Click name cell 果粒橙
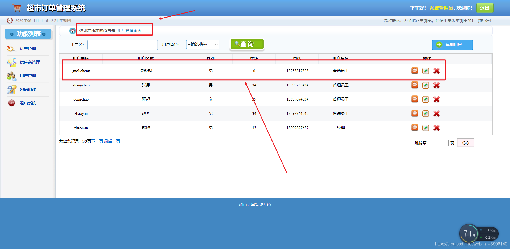This screenshot has width=510, height=249. pyautogui.click(x=146, y=71)
